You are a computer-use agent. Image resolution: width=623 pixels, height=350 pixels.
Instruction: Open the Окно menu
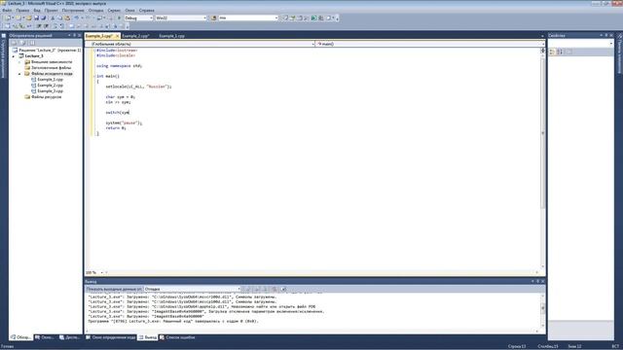pos(129,11)
